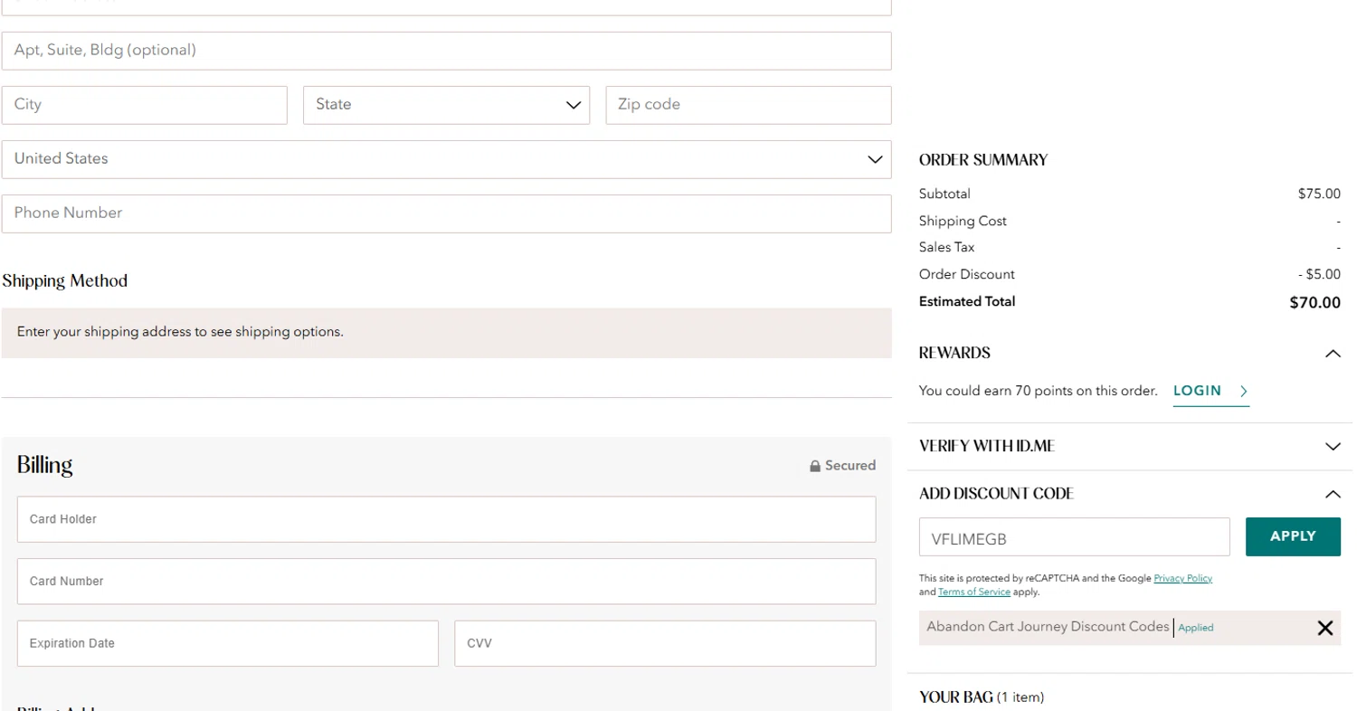Click the Card Number field

(446, 581)
